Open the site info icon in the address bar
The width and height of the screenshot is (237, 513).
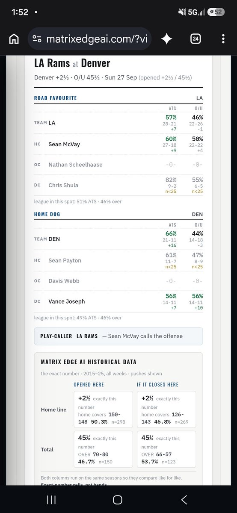click(x=37, y=39)
